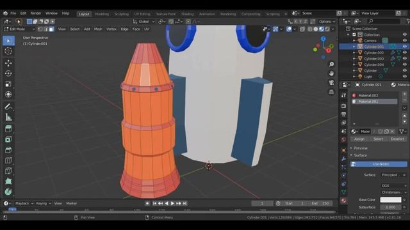Open the Edit Mode dropdown
This screenshot has width=410, height=230.
tap(19, 29)
